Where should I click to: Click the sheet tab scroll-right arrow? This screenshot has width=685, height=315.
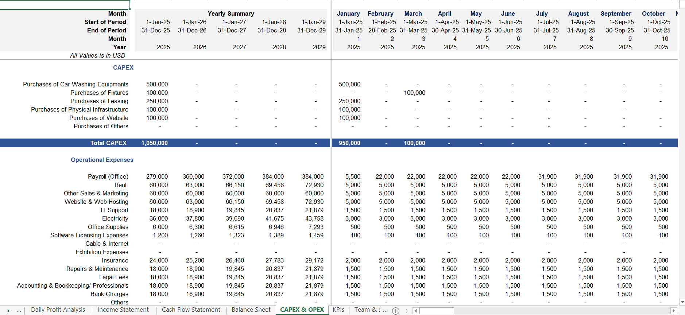[8, 311]
